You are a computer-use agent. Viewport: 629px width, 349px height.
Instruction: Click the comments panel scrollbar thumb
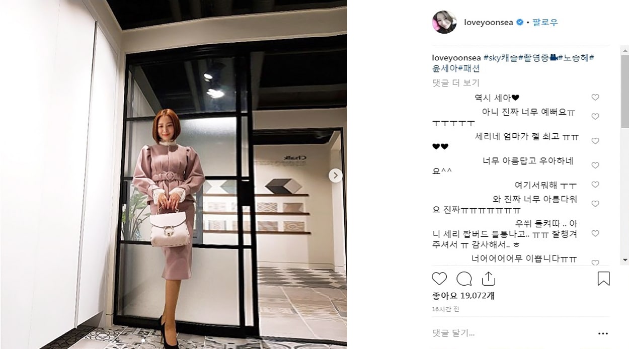point(624,91)
